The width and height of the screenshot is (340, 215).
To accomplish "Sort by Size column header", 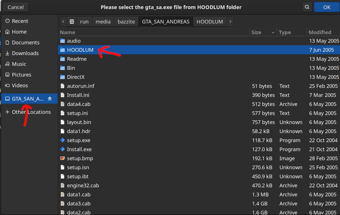I will point(263,32).
